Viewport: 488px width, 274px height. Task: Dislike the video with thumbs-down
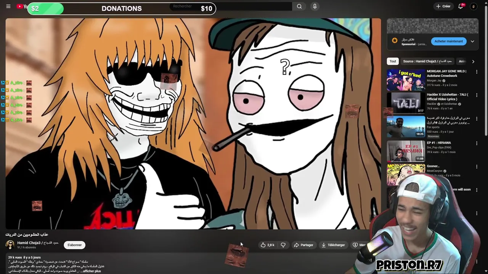coord(283,245)
